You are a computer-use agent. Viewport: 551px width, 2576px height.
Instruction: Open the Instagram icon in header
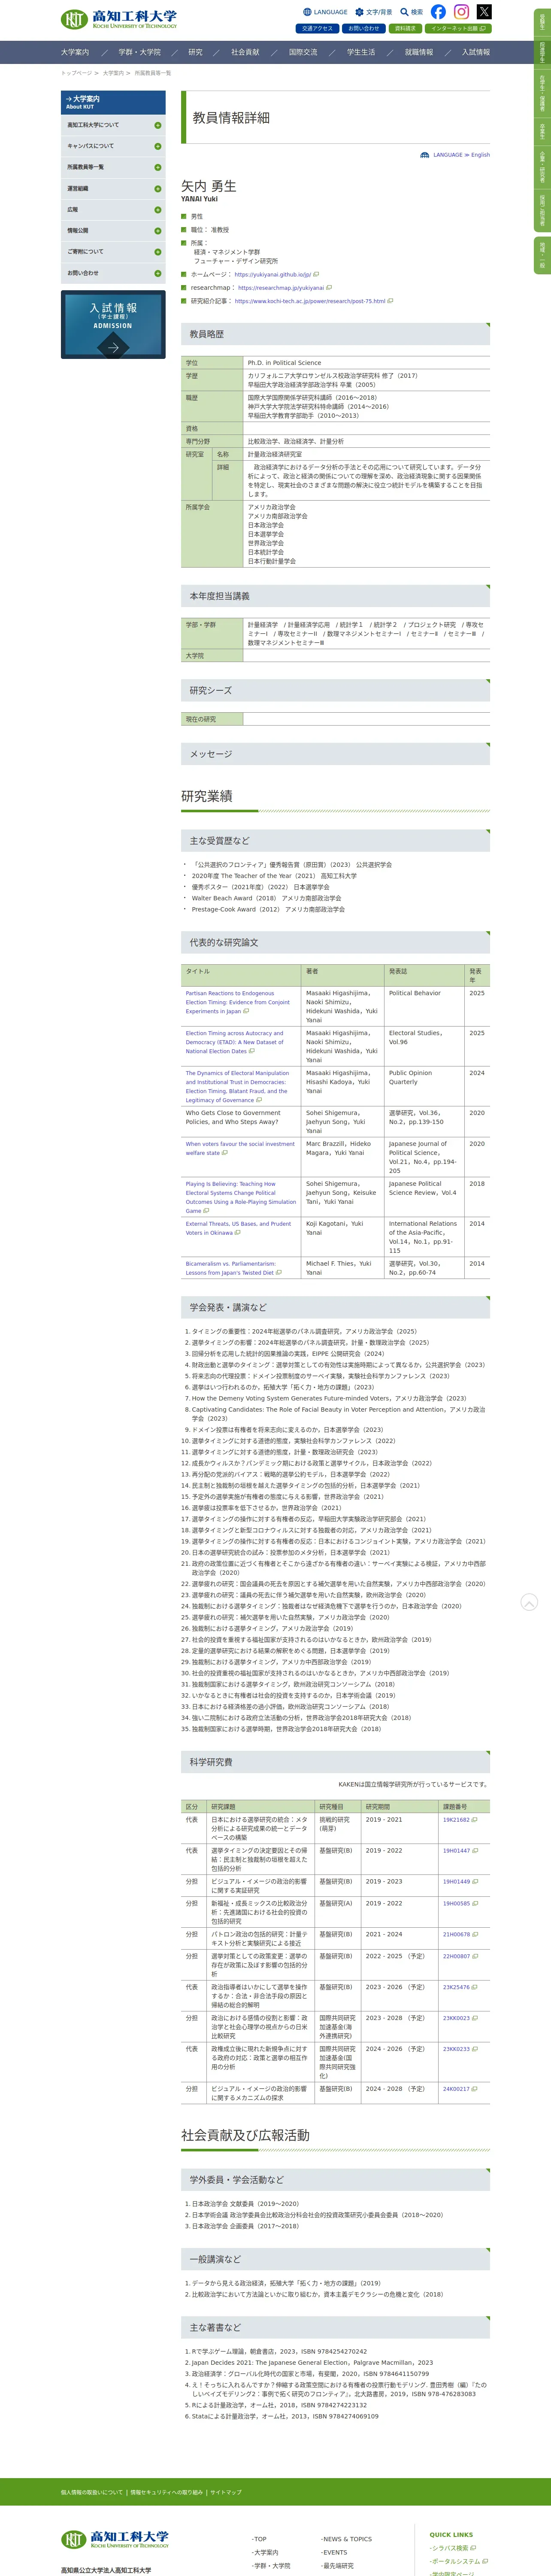(461, 12)
